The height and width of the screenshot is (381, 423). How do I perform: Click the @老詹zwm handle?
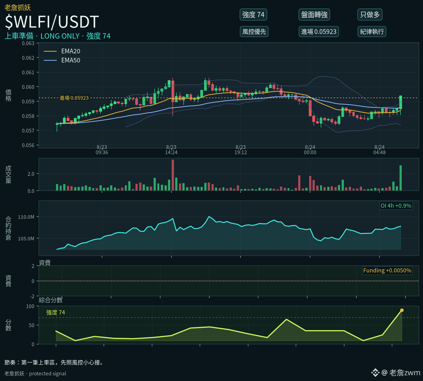point(401,373)
